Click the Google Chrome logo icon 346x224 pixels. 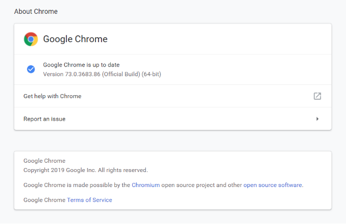pos(31,39)
